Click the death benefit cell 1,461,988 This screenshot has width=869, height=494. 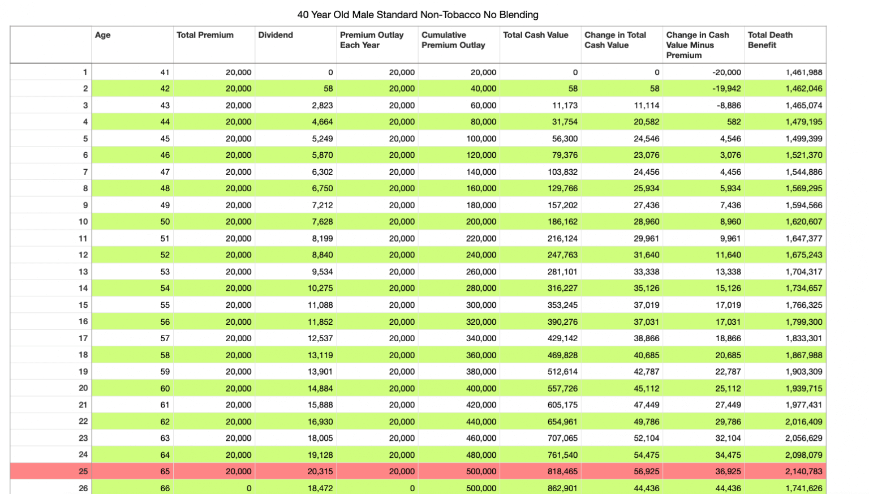pyautogui.click(x=803, y=72)
